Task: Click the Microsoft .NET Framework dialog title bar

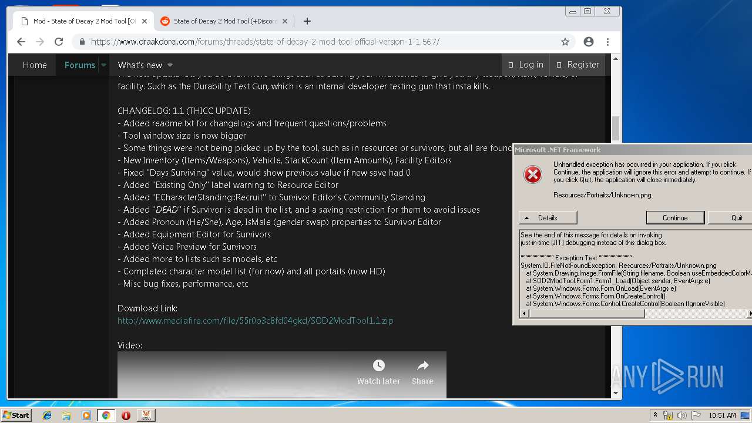Action: click(x=633, y=149)
